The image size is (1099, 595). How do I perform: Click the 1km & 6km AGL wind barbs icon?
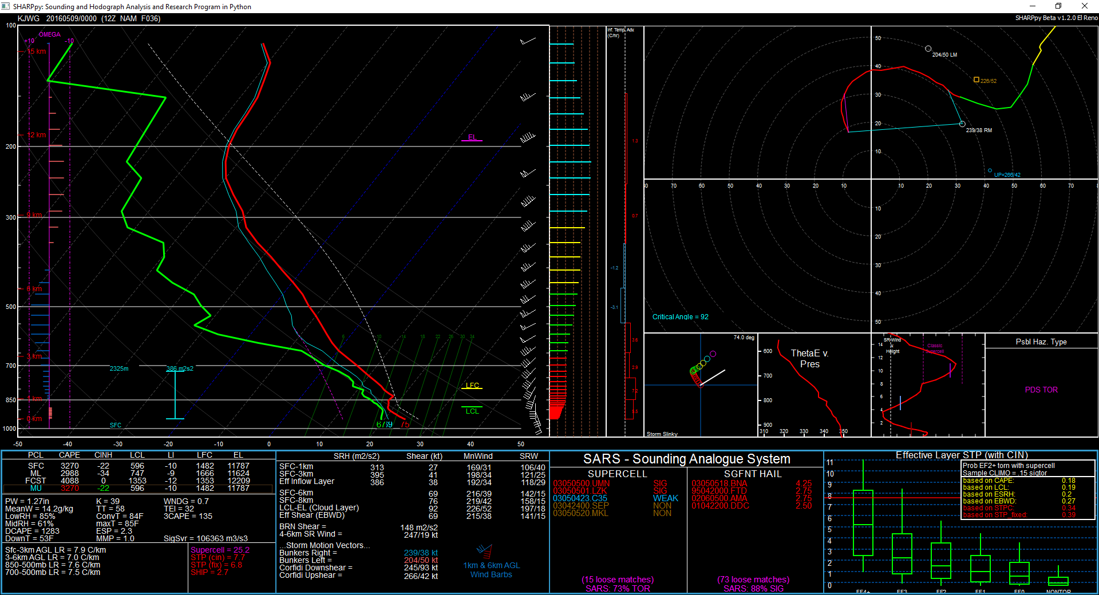tap(485, 552)
